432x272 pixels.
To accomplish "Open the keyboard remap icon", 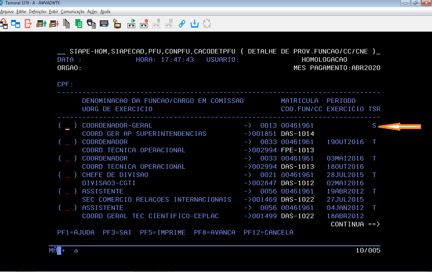I will click(104, 24).
